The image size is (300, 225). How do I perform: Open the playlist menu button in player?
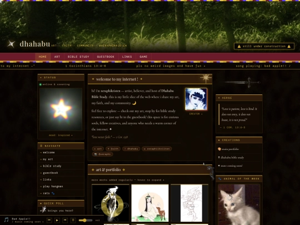pos(73,220)
